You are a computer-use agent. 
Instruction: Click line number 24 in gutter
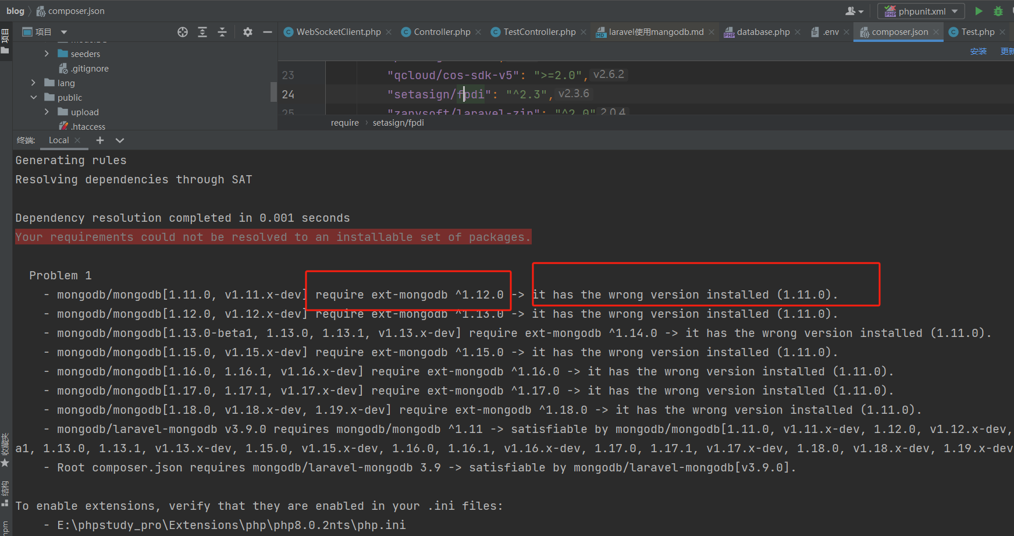288,94
